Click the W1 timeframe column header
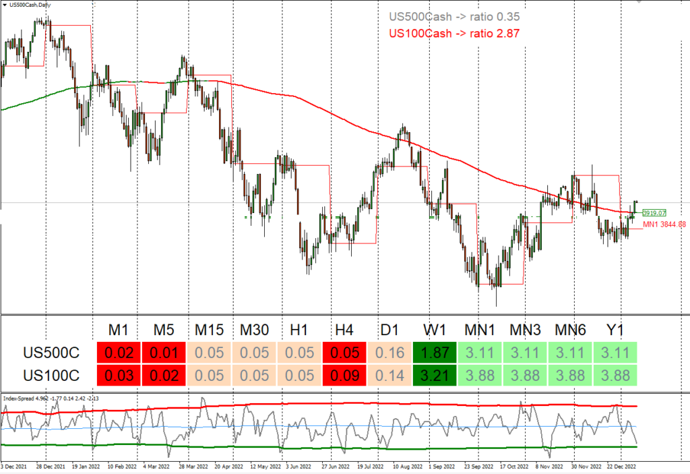690x474 pixels. coord(435,330)
